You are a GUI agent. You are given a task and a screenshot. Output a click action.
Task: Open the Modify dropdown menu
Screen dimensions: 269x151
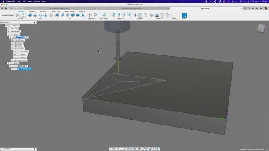pyautogui.click(x=120, y=18)
